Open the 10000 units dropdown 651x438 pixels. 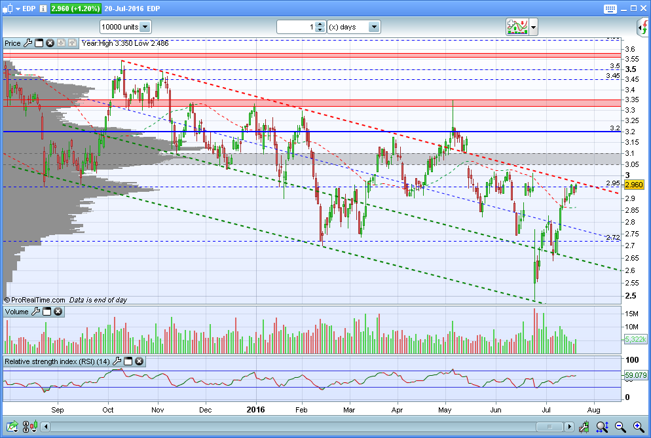pos(126,27)
